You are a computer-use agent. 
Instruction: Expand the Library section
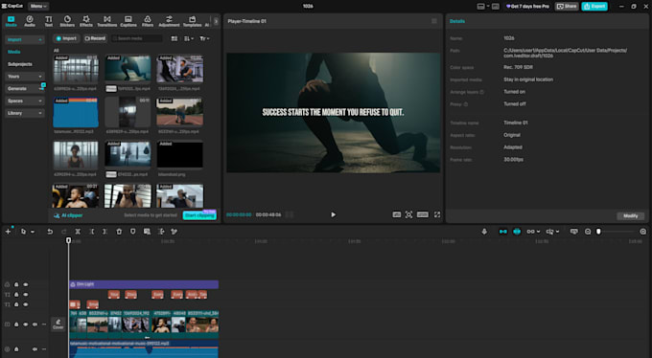[x=25, y=113]
